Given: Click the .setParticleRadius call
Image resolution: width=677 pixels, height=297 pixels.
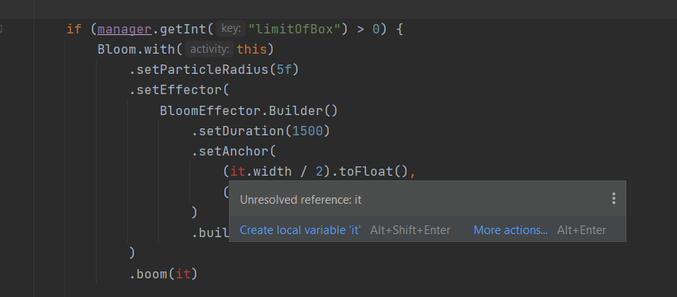Looking at the screenshot, I should (199, 70).
